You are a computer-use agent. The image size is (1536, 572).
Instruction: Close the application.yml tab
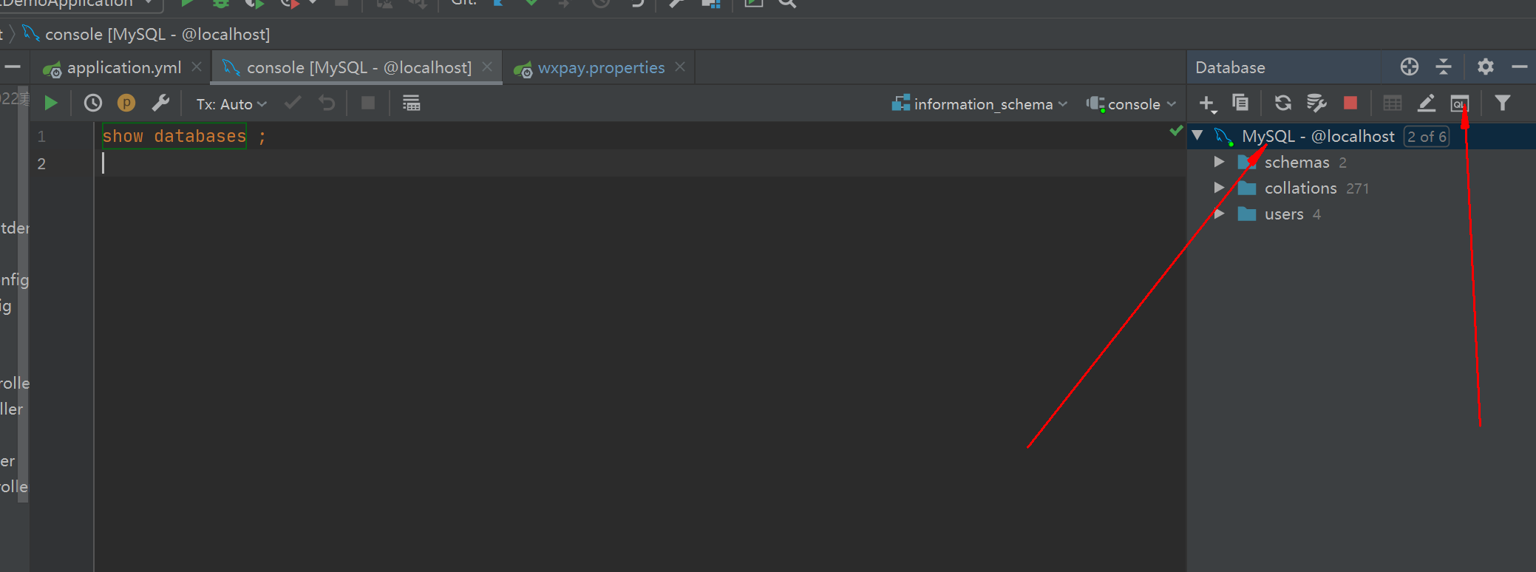(197, 67)
